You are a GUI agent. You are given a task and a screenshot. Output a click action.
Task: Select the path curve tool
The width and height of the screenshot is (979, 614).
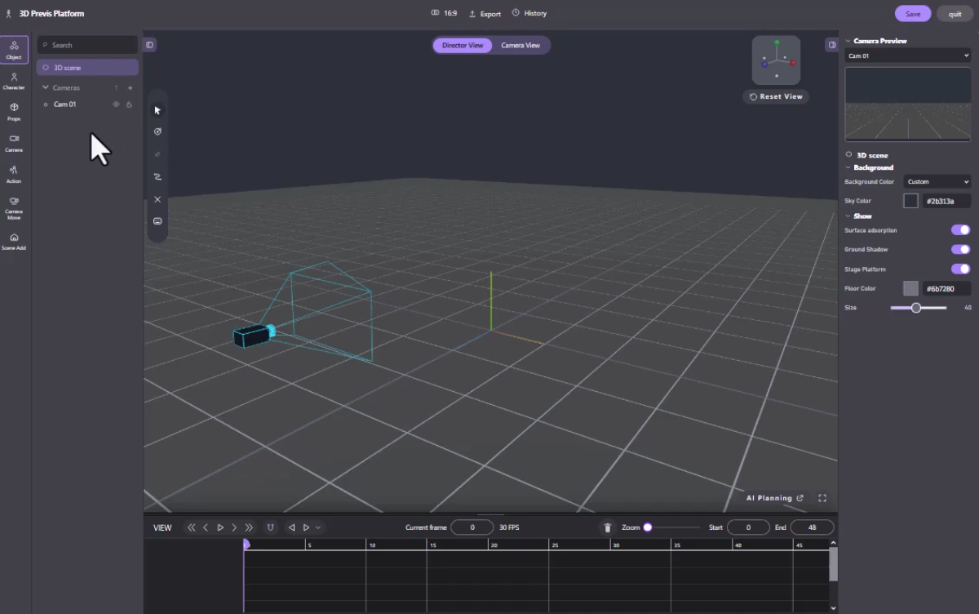pos(157,176)
